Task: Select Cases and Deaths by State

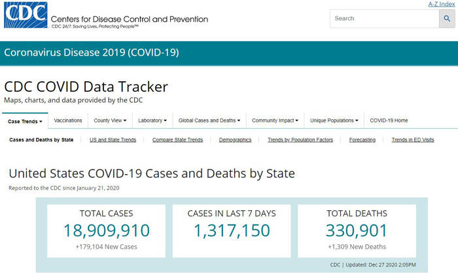Action: coord(41,139)
